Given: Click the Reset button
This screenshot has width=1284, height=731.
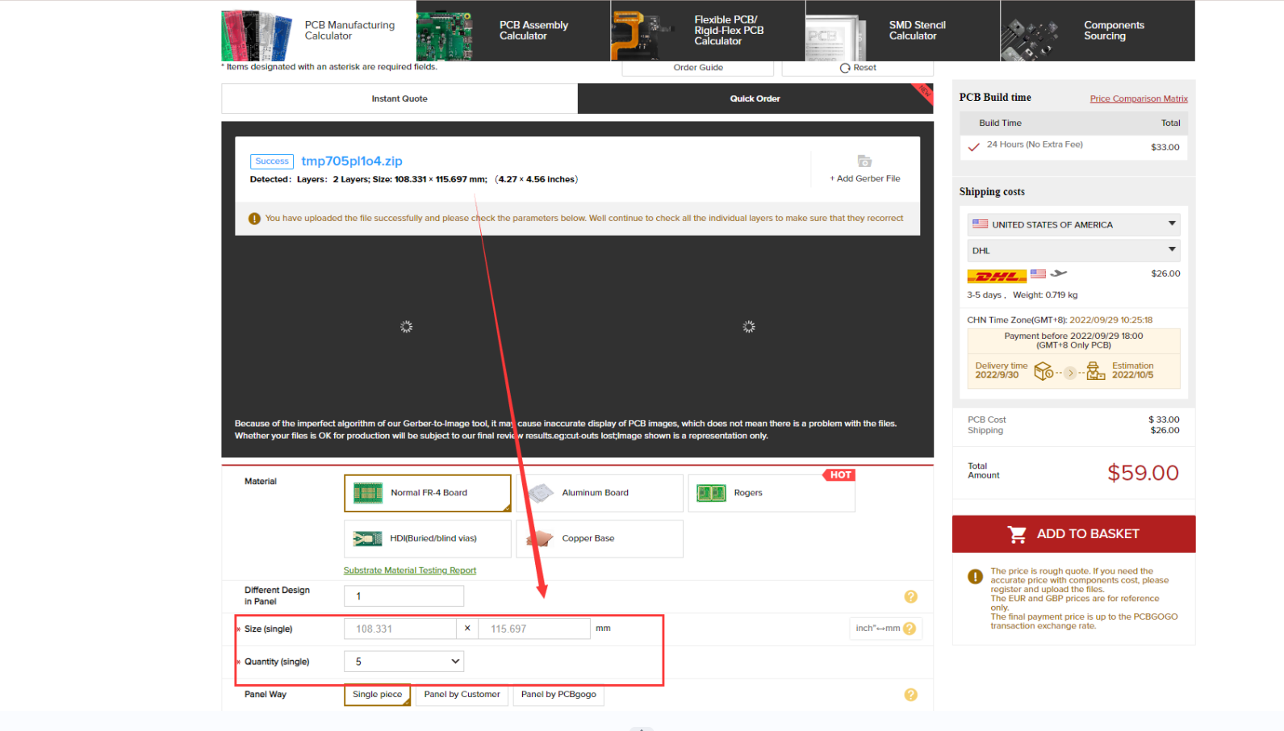Looking at the screenshot, I should [x=858, y=68].
